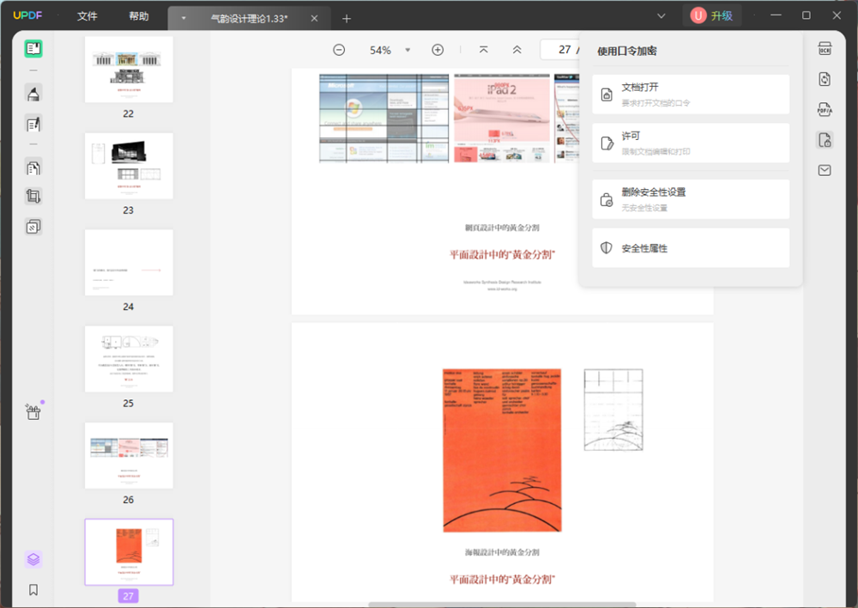
Task: Choose 文档打开 password option
Action: (x=691, y=94)
